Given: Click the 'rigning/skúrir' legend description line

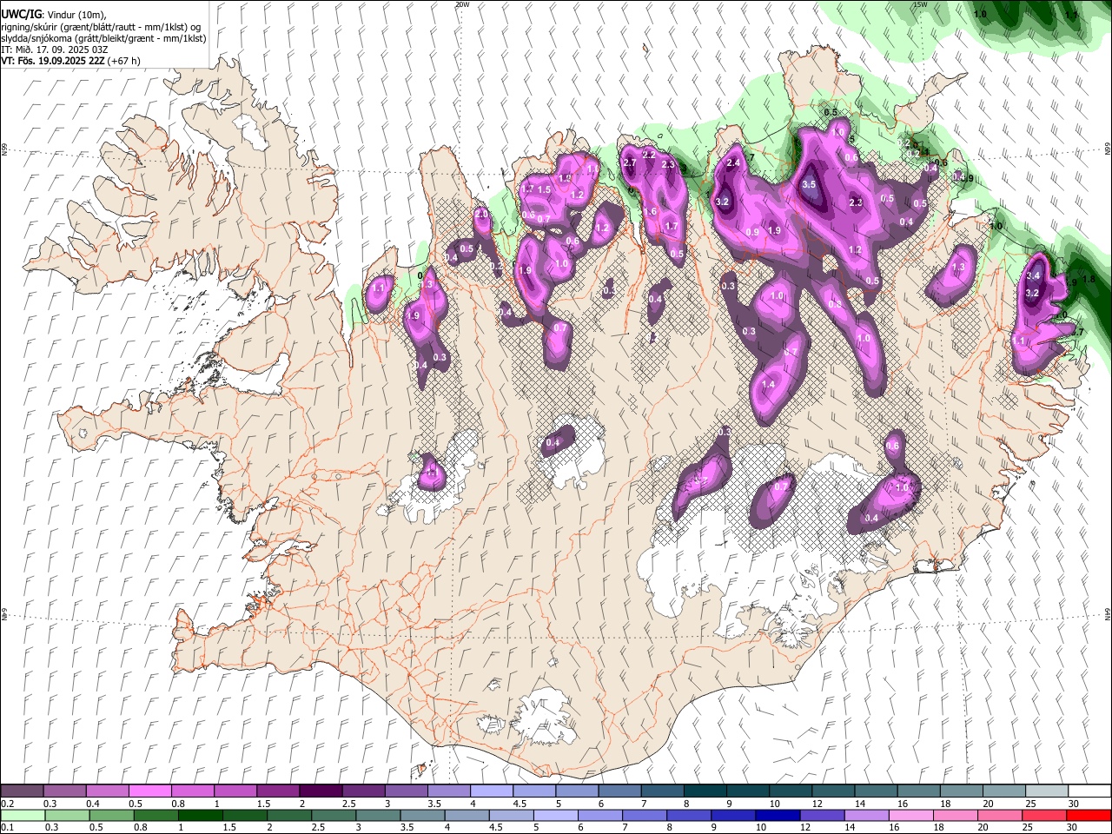Looking at the screenshot, I should coord(100,27).
